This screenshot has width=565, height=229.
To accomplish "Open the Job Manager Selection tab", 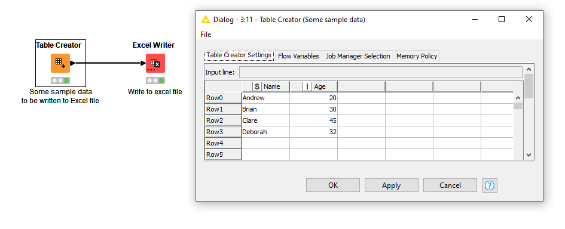I will point(358,56).
